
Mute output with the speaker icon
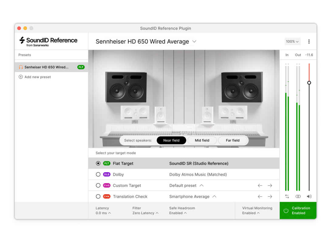(309, 196)
